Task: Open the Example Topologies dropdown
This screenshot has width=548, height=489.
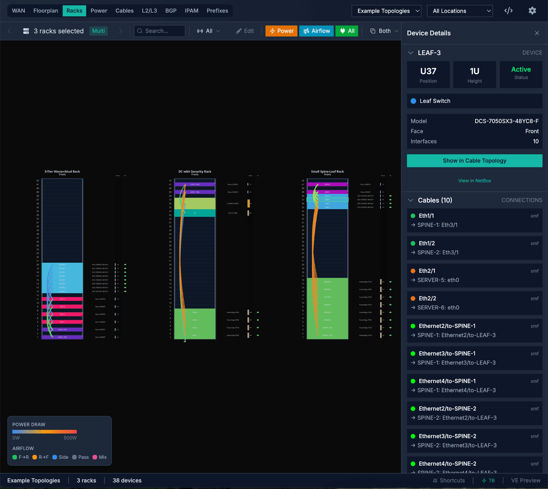Action: coord(386,11)
